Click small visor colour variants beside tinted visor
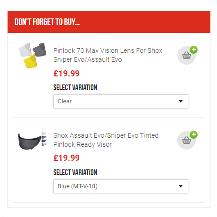Viewport: 217px width, 217px height. [x=44, y=137]
